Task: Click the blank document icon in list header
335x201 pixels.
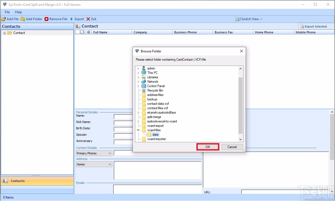Action: [83, 32]
